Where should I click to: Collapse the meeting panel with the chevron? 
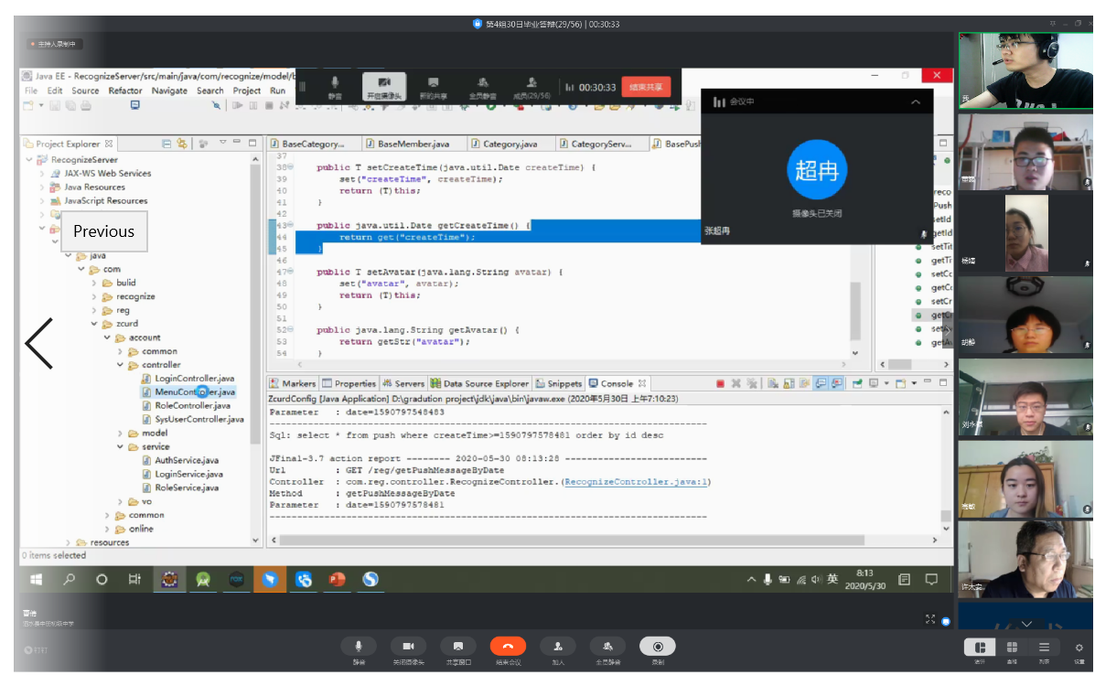click(x=916, y=102)
